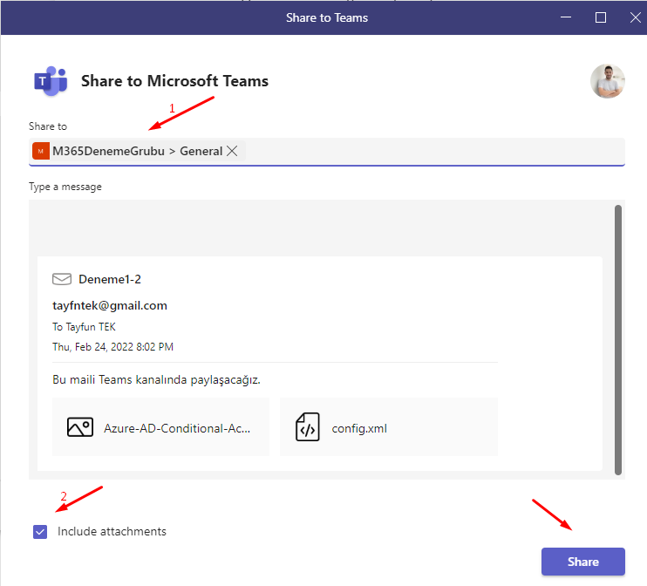
Task: Click the code file icon for config.xml
Action: [x=308, y=427]
